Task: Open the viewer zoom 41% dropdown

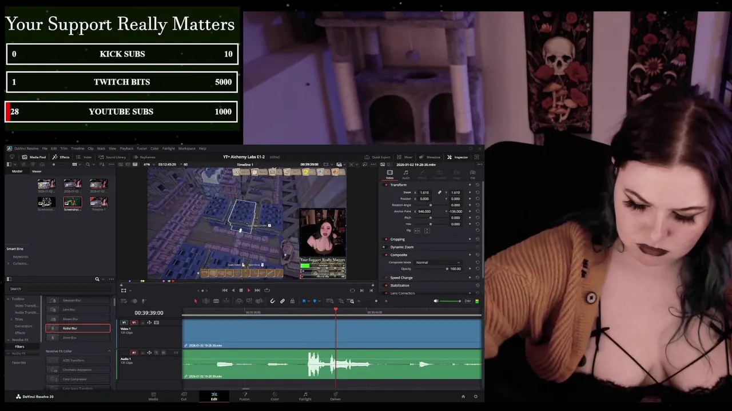Action: click(149, 164)
